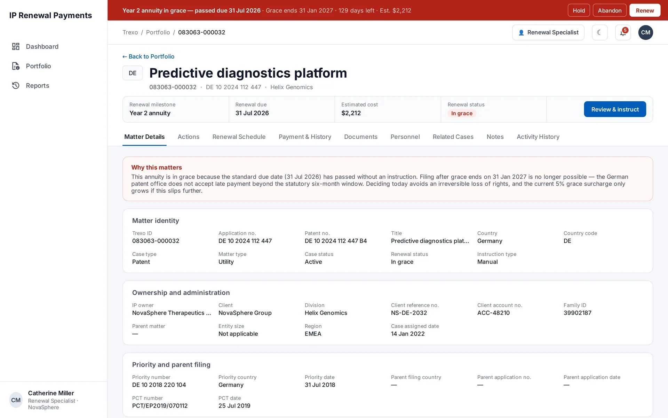The width and height of the screenshot is (668, 418).
Task: Go to Trexo breadcrumb
Action: (x=130, y=32)
